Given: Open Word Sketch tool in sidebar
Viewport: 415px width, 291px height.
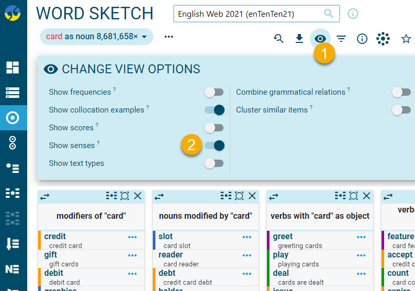Looking at the screenshot, I should [x=13, y=117].
